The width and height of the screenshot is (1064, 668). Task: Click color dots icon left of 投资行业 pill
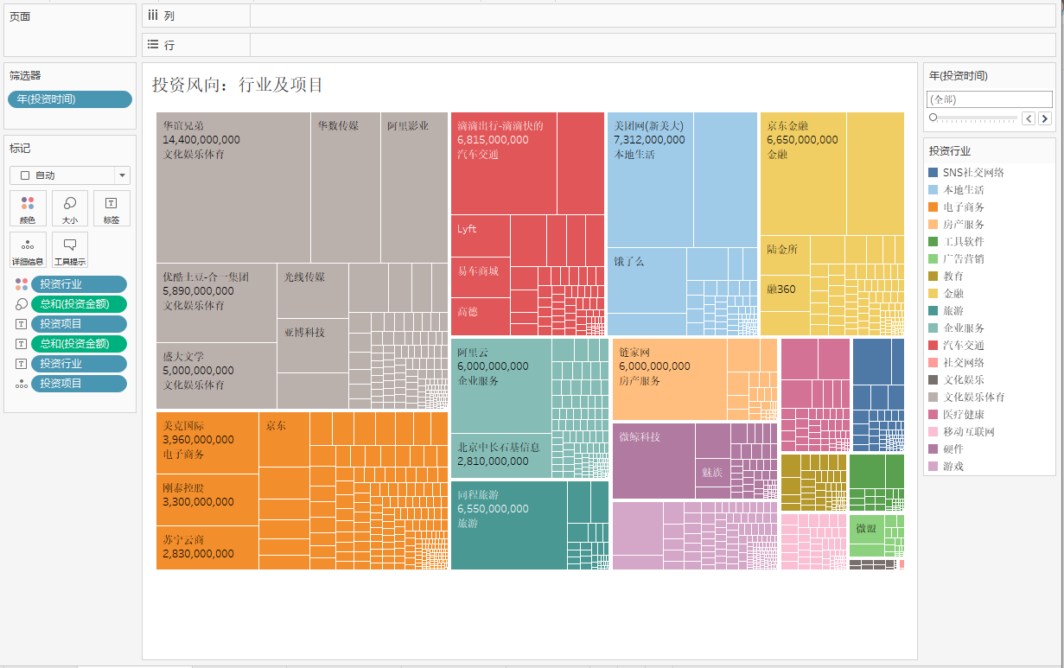click(x=22, y=284)
